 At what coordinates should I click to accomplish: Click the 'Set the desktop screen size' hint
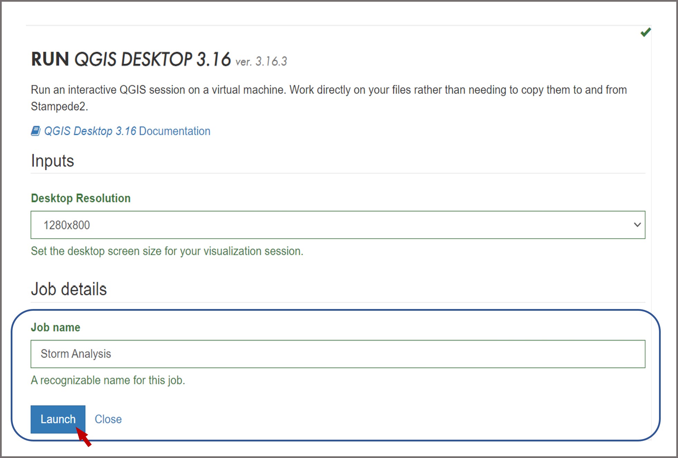pyautogui.click(x=167, y=251)
